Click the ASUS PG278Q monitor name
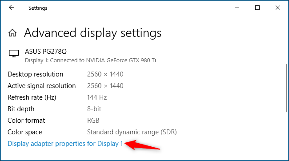The image size is (289, 161). tap(46, 52)
